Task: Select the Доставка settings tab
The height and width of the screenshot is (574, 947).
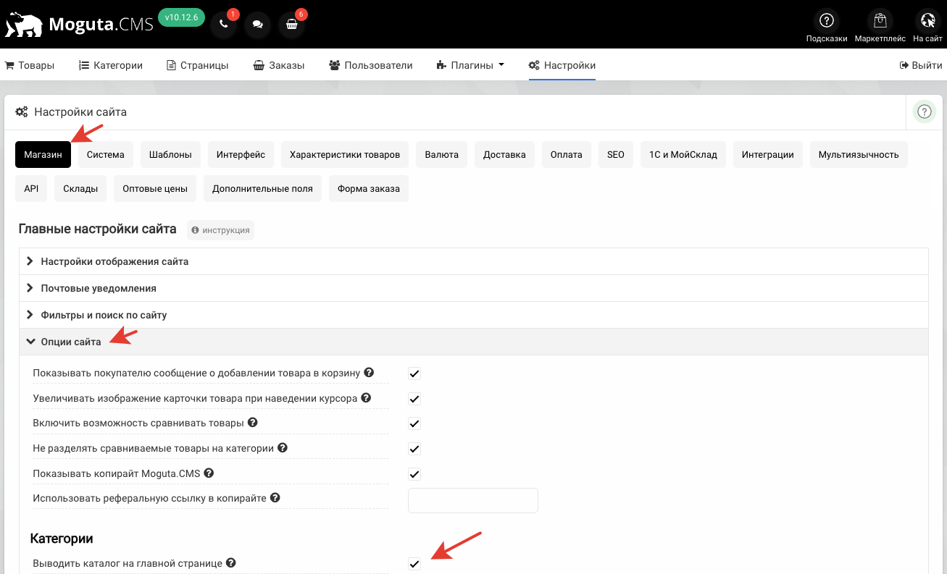Action: [x=504, y=155]
